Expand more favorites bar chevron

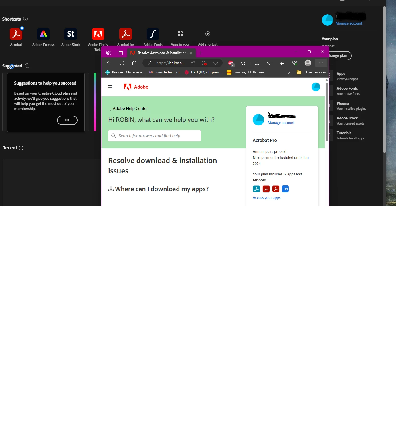click(289, 72)
